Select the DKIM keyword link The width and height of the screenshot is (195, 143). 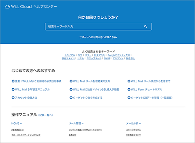[107, 59]
